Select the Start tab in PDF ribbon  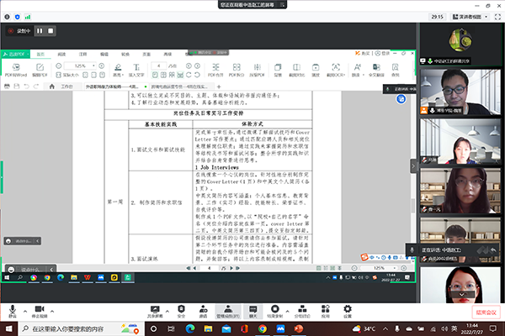click(40, 52)
